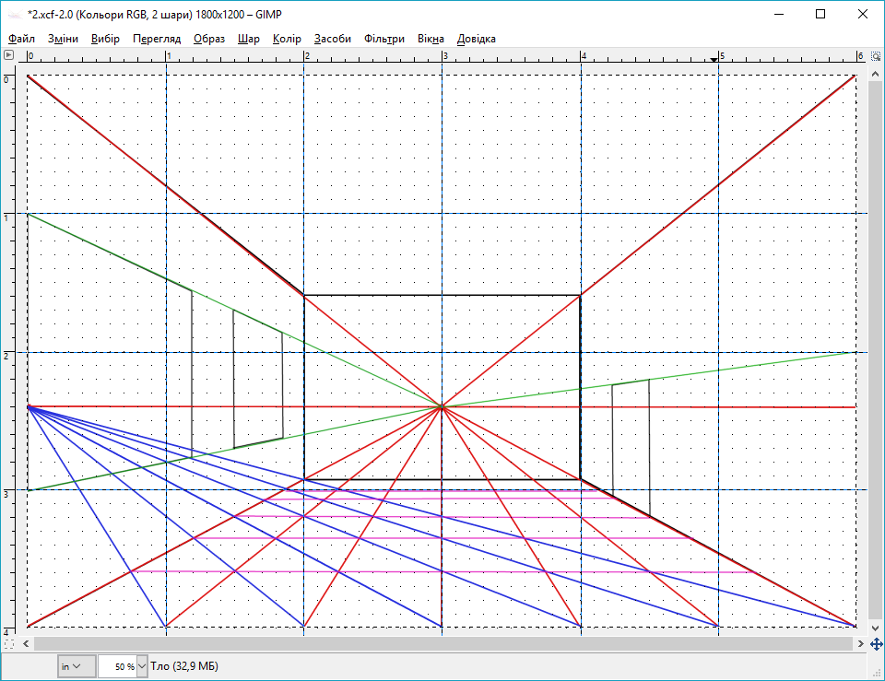Click the vertical scrollbar up arrow
885x681 pixels.
pyautogui.click(x=876, y=74)
